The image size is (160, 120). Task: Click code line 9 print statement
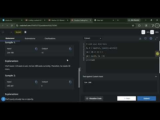point(91,60)
